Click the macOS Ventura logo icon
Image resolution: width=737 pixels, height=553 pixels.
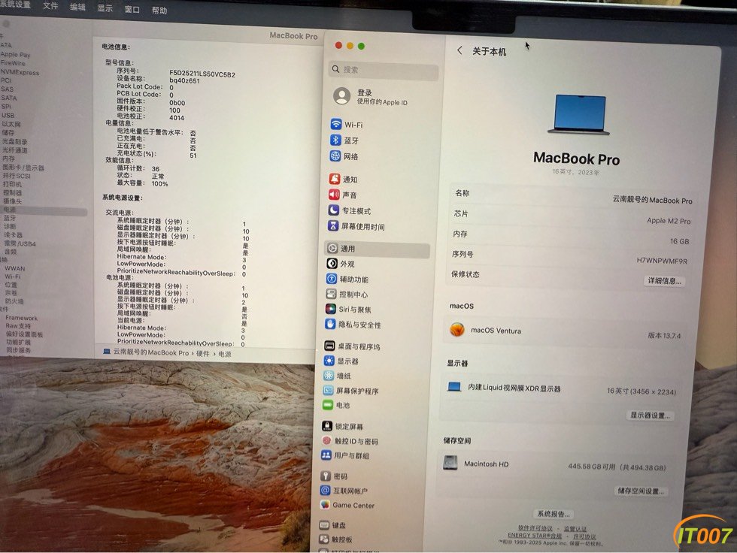click(457, 329)
